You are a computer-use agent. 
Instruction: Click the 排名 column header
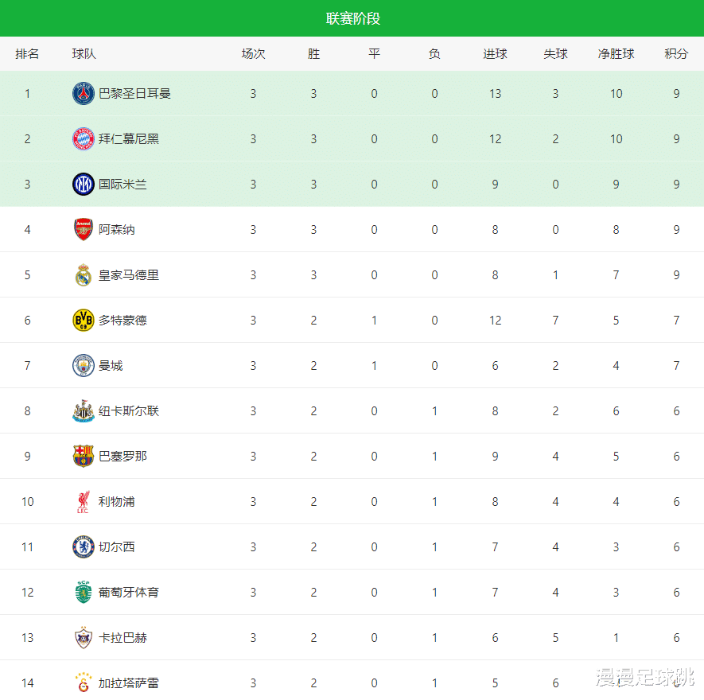(x=27, y=54)
